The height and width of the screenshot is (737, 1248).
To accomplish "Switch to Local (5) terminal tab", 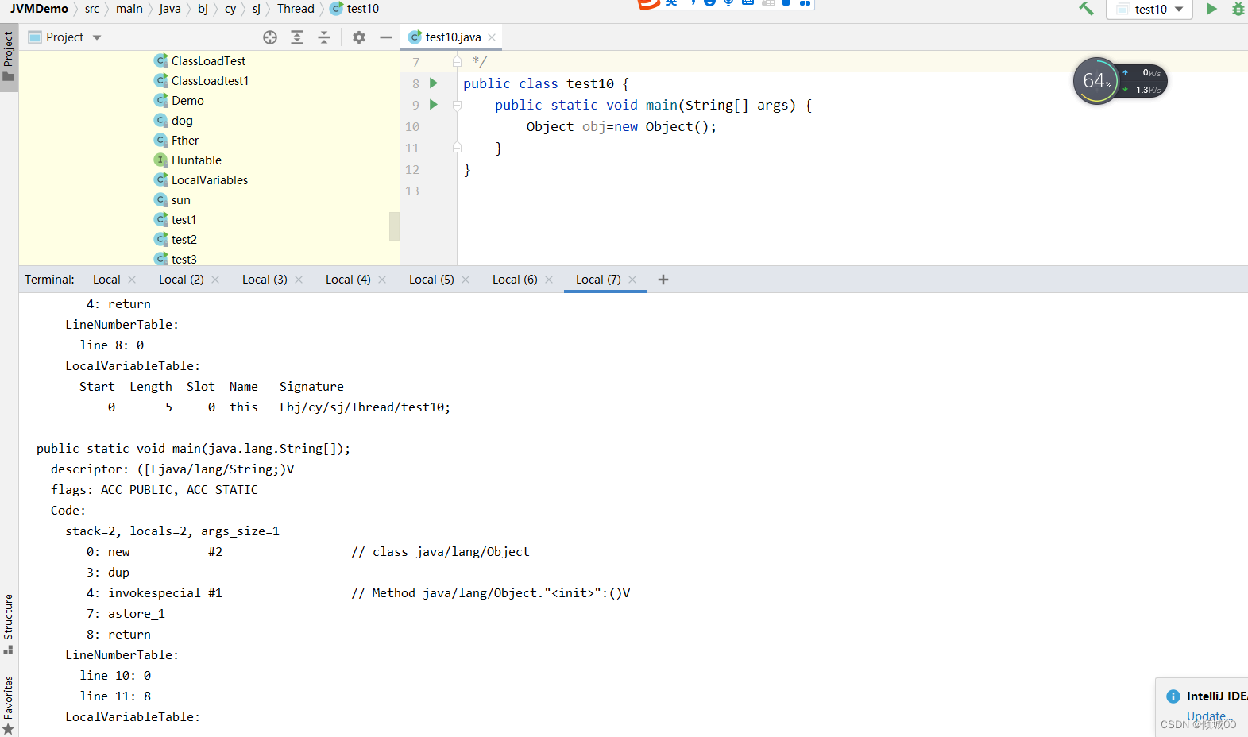I will 431,280.
